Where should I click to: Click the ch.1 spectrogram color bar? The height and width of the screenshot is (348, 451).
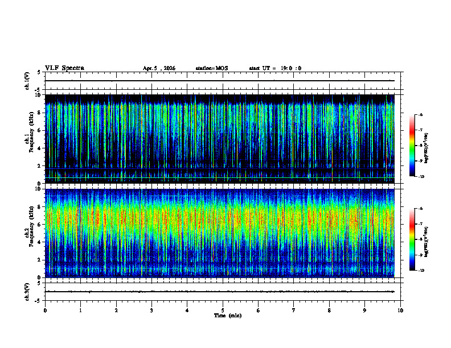click(412, 146)
